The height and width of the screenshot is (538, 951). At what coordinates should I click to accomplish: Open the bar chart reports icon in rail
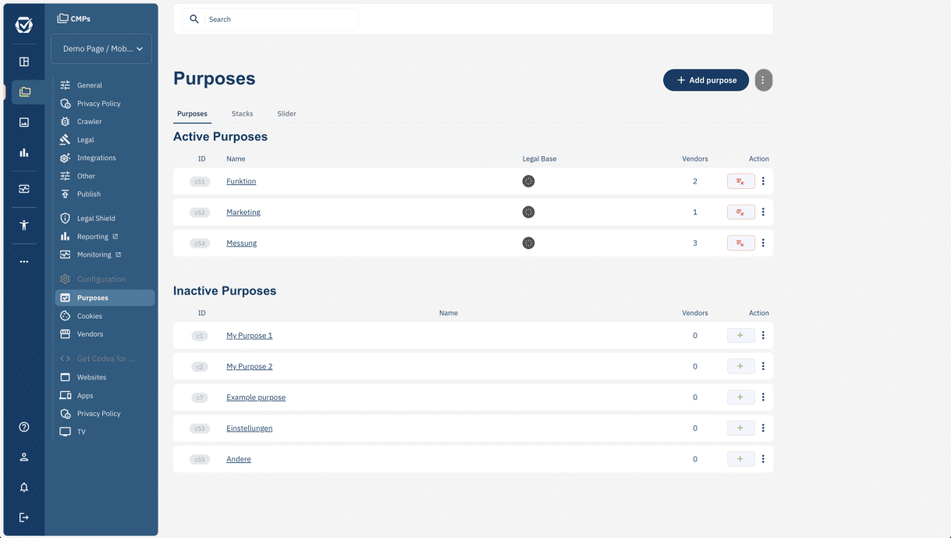pyautogui.click(x=24, y=153)
